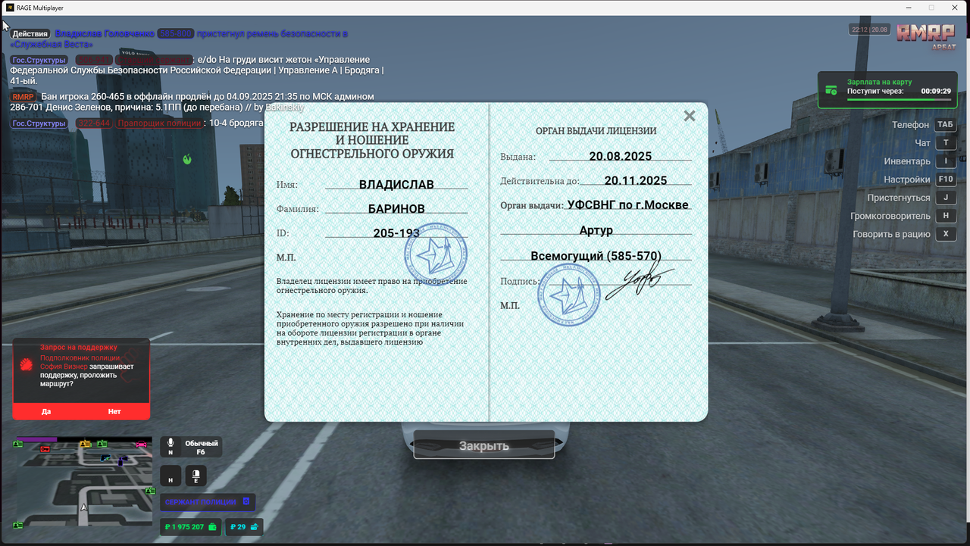Screen dimensions: 970x546
Task: Click the bank card icon next to ₽29
Action: tap(253, 527)
